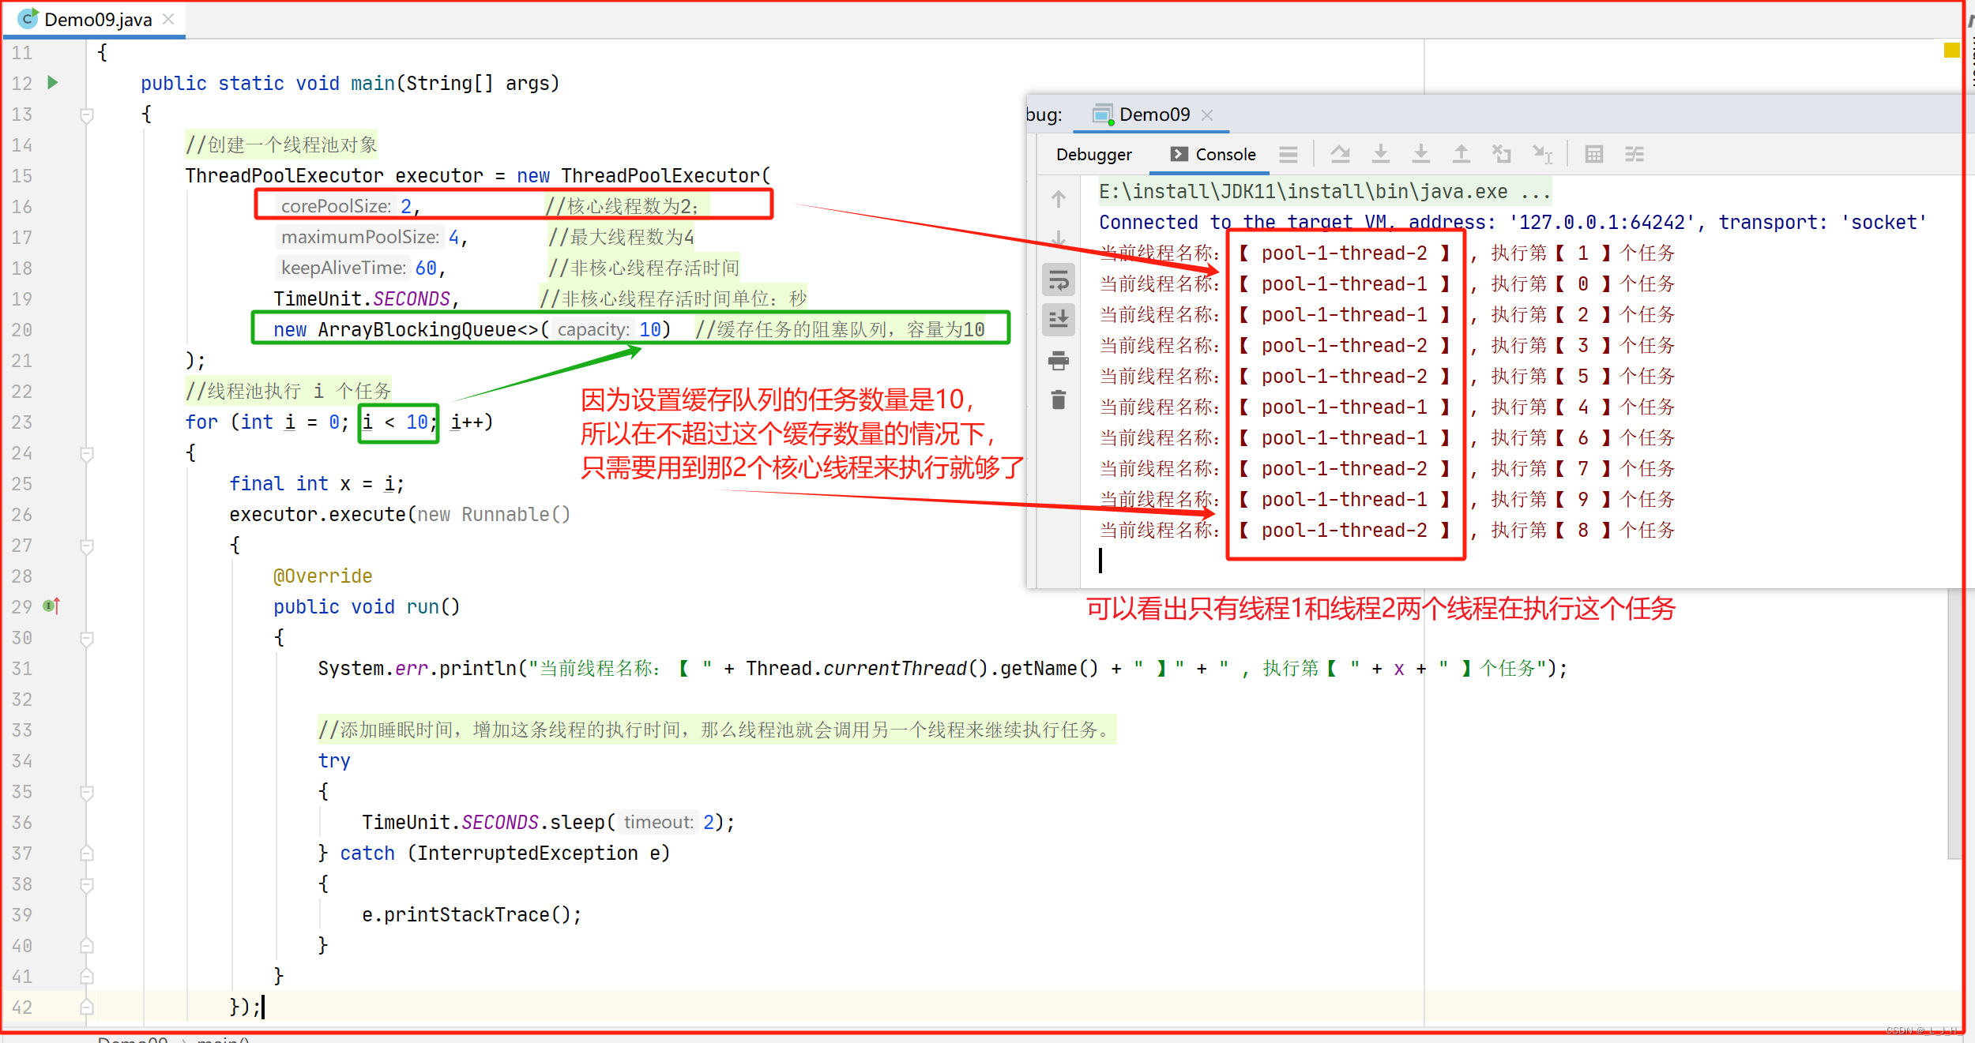Click the console down-arrow stack trace icon

pos(1059,238)
